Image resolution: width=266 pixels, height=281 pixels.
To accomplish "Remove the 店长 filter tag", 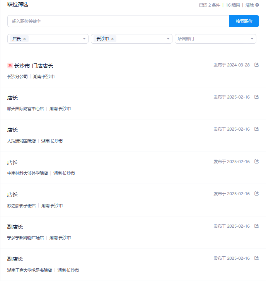I will [25, 39].
